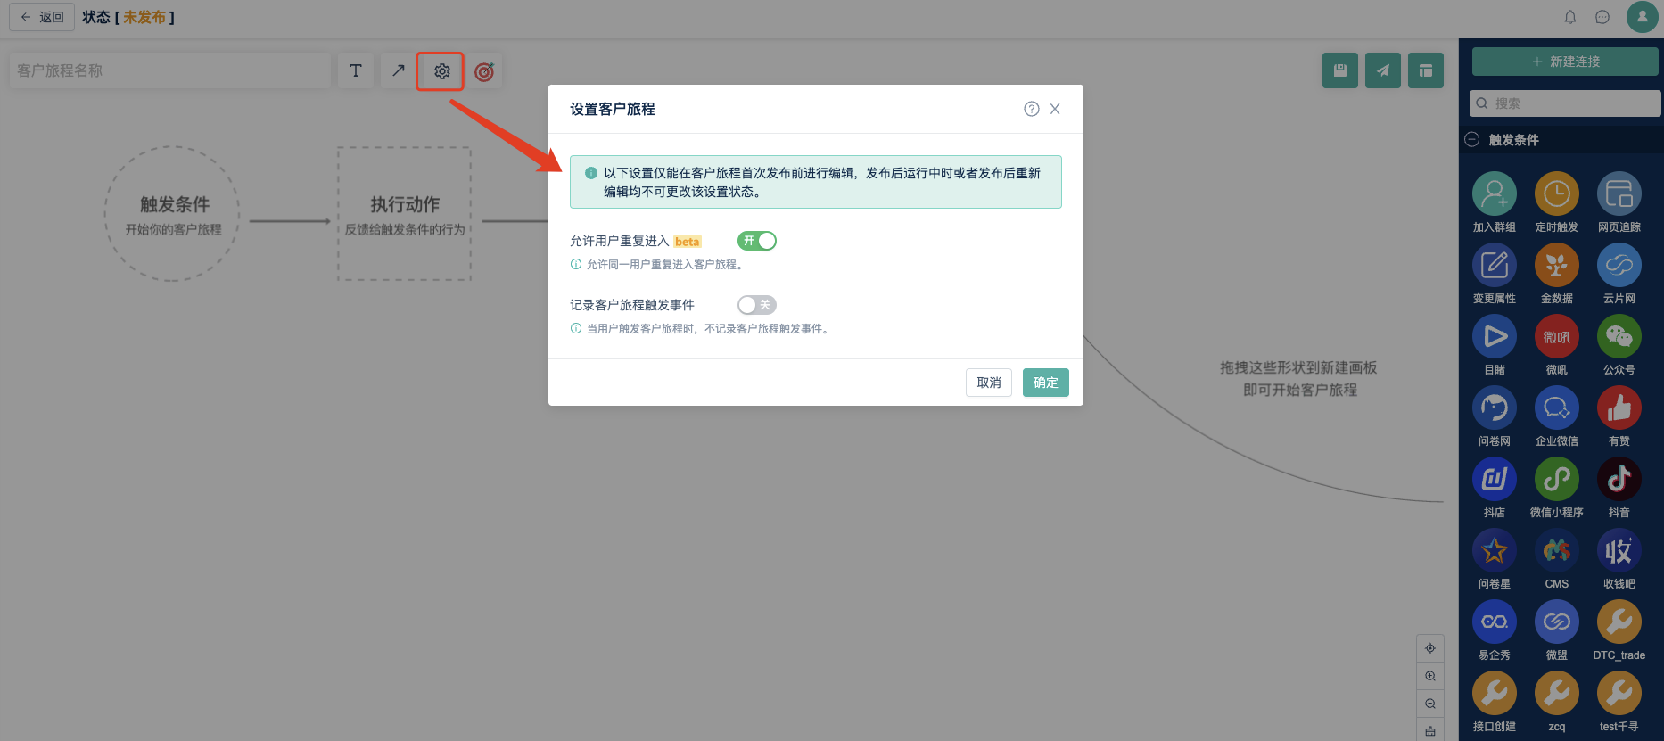The width and height of the screenshot is (1664, 741).
Task: Select the text tool T icon
Action: coord(356,70)
